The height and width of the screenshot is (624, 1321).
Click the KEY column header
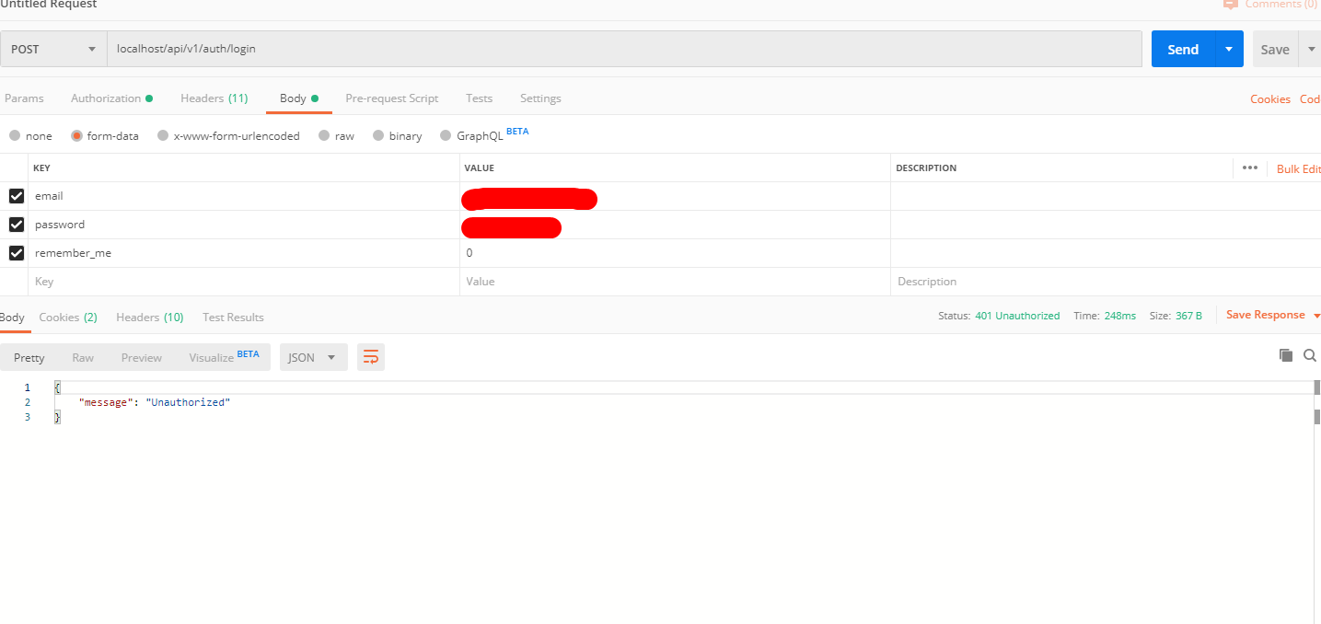pos(41,168)
